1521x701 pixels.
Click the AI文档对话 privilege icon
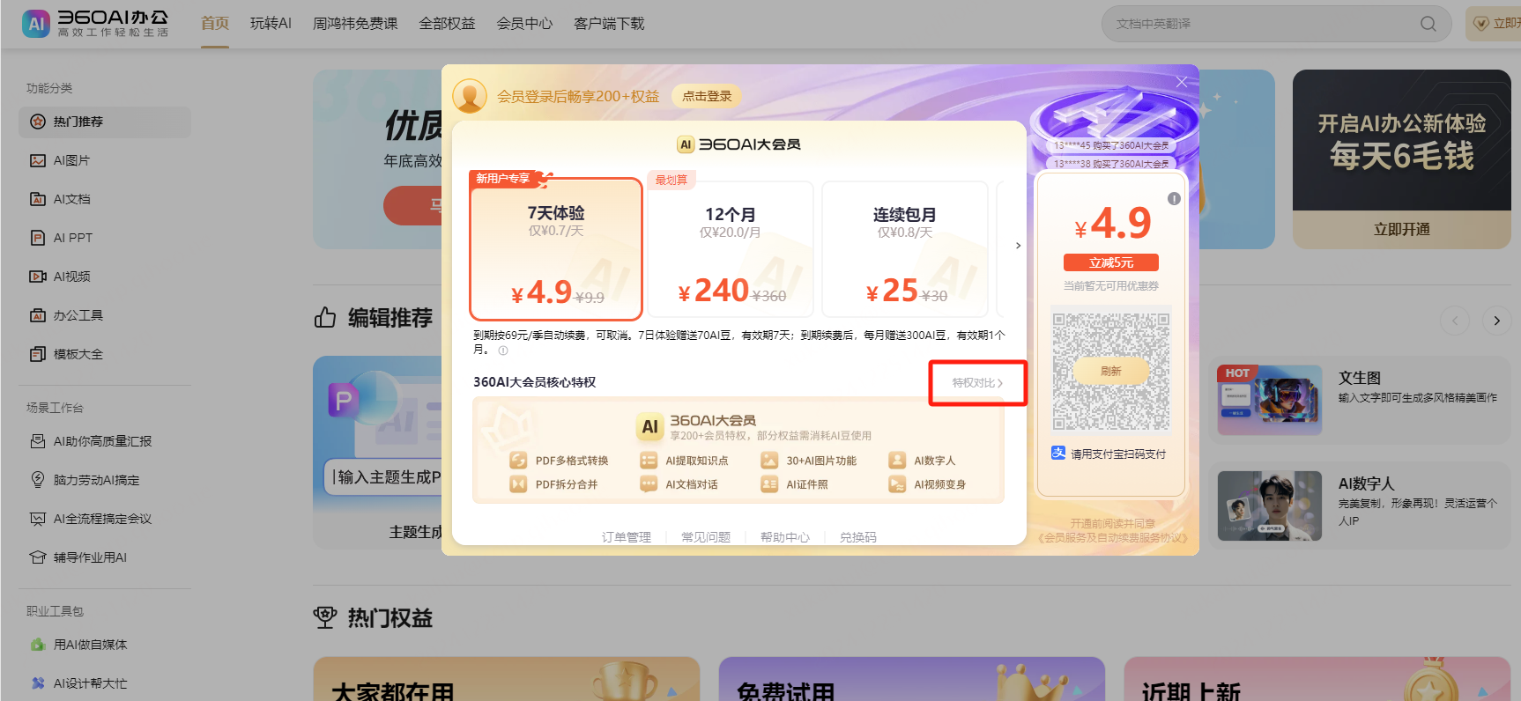[x=649, y=484]
